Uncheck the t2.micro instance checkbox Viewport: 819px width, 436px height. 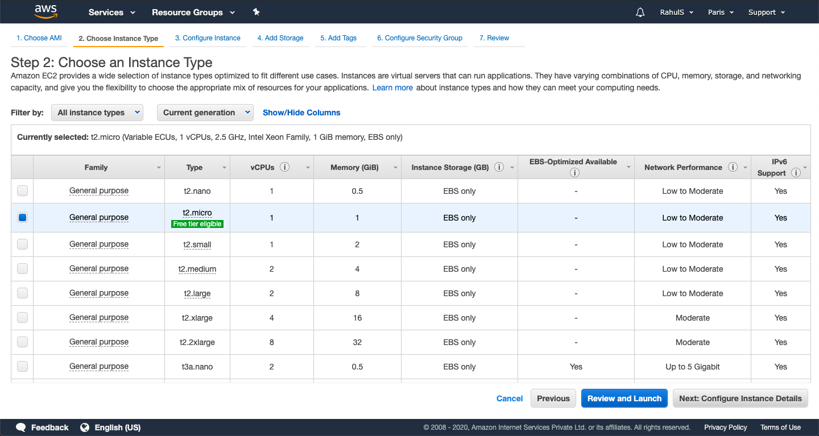[x=22, y=218]
